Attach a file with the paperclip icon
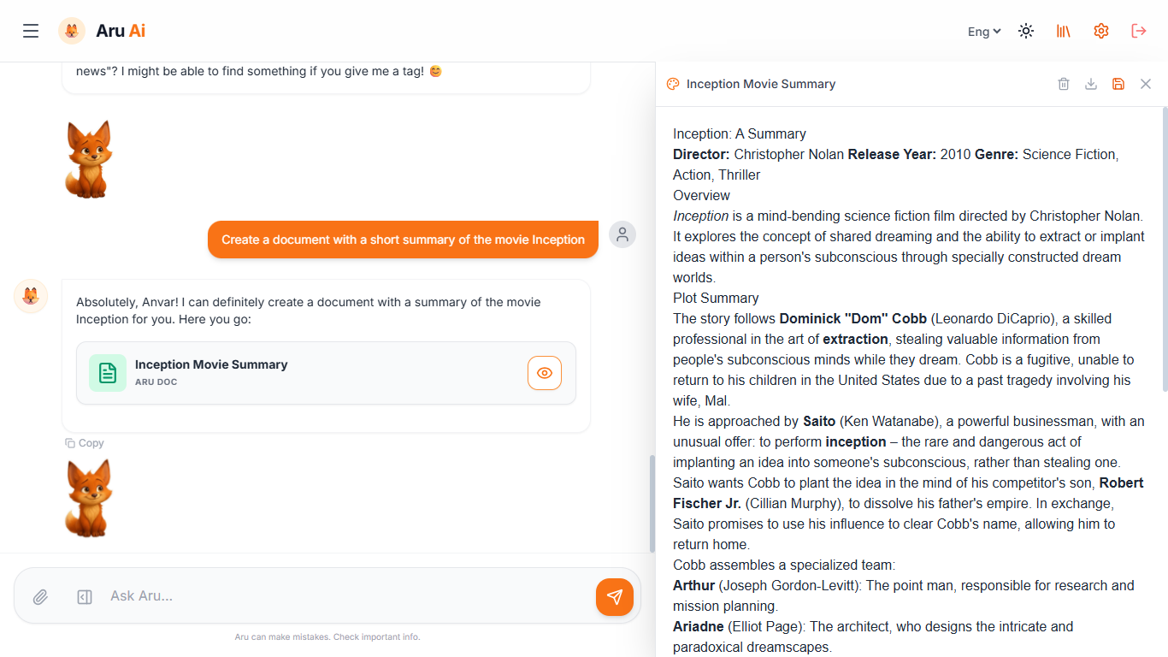The width and height of the screenshot is (1168, 657). pyautogui.click(x=40, y=596)
